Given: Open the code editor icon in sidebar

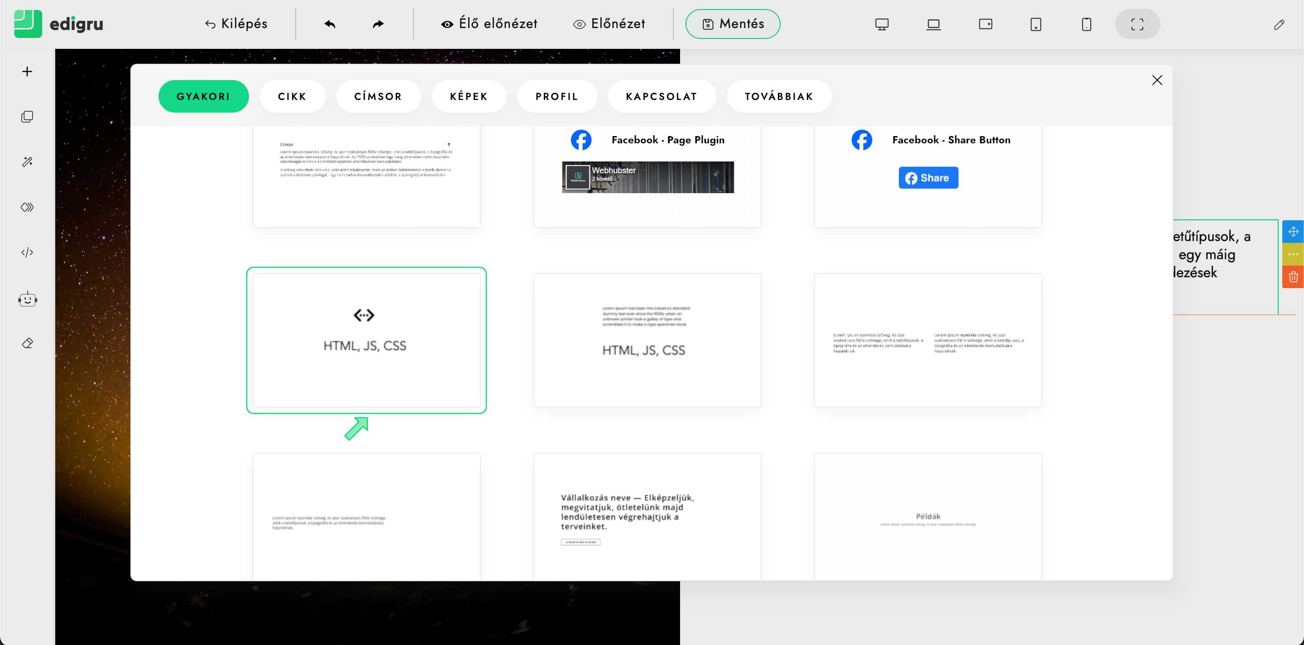Looking at the screenshot, I should 27,252.
